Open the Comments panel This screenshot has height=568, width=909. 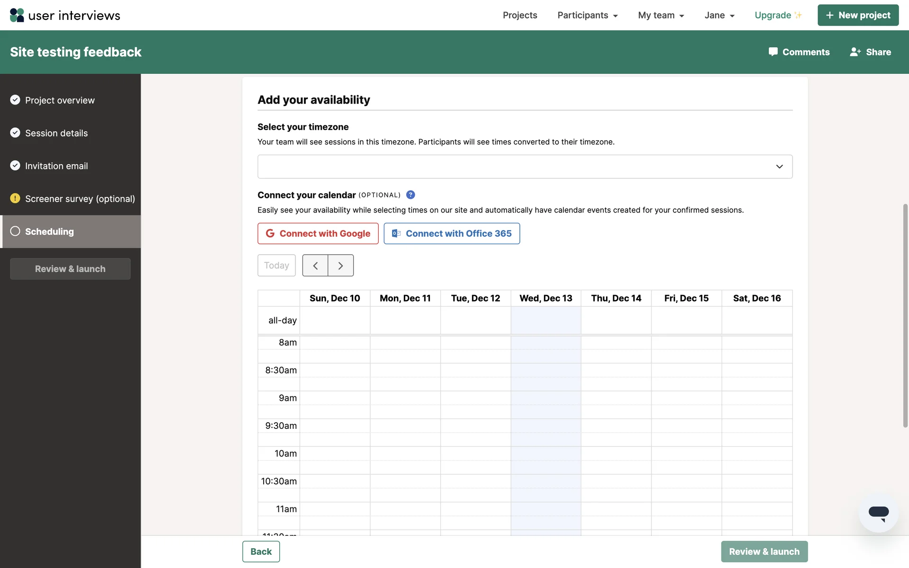click(799, 52)
